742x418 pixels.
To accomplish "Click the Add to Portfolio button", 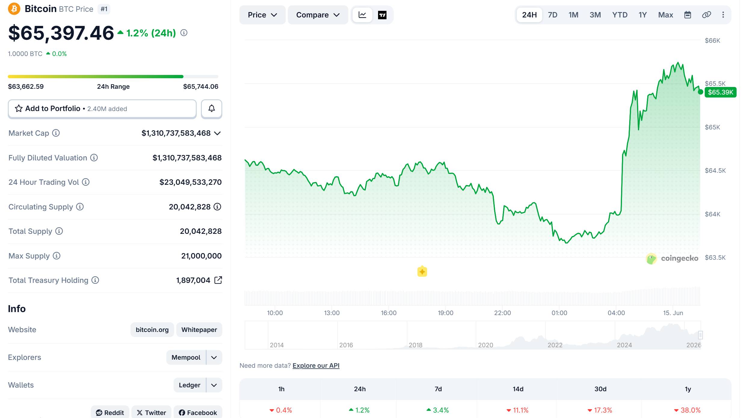I will 102,109.
